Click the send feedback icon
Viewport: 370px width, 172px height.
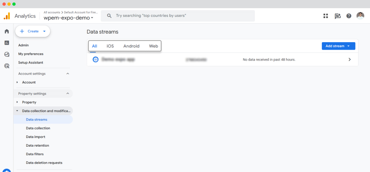(338, 16)
